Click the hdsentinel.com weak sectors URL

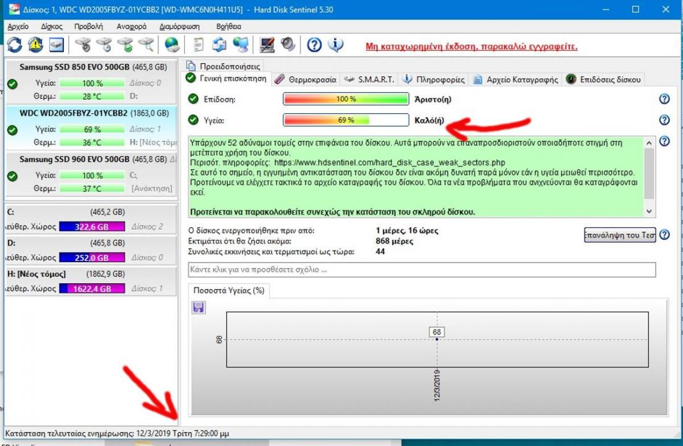389,163
